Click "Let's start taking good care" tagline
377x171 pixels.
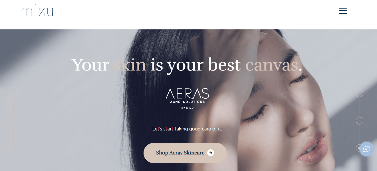[x=187, y=129]
